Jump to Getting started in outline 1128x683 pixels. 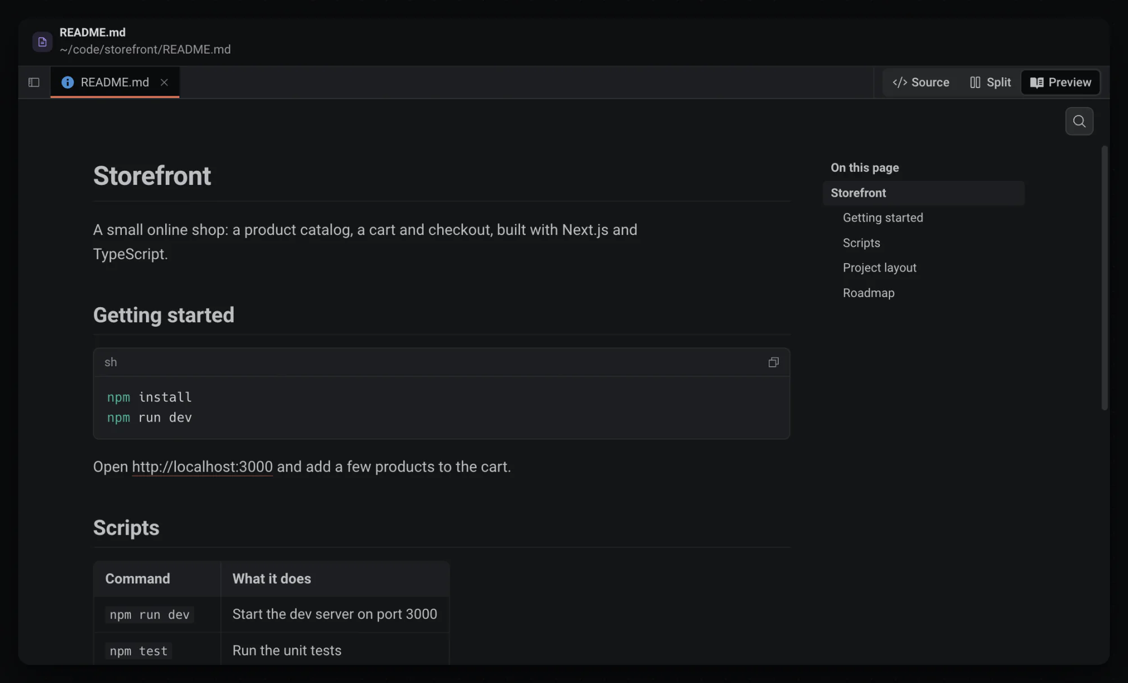click(883, 218)
